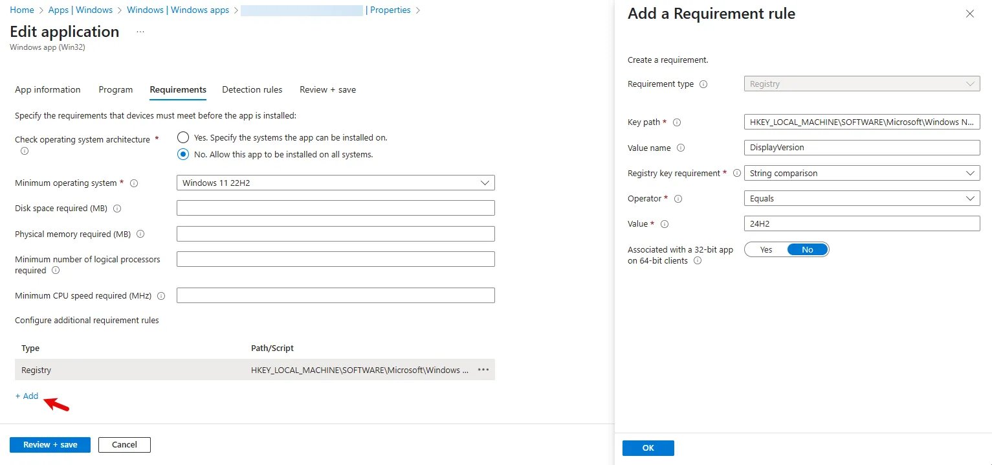The image size is (992, 465).
Task: Open the Registry row's three-dot options menu
Action: pos(483,370)
